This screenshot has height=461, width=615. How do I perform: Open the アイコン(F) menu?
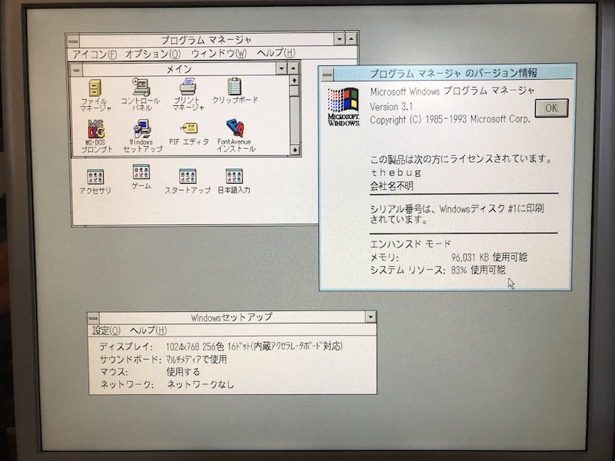click(95, 54)
